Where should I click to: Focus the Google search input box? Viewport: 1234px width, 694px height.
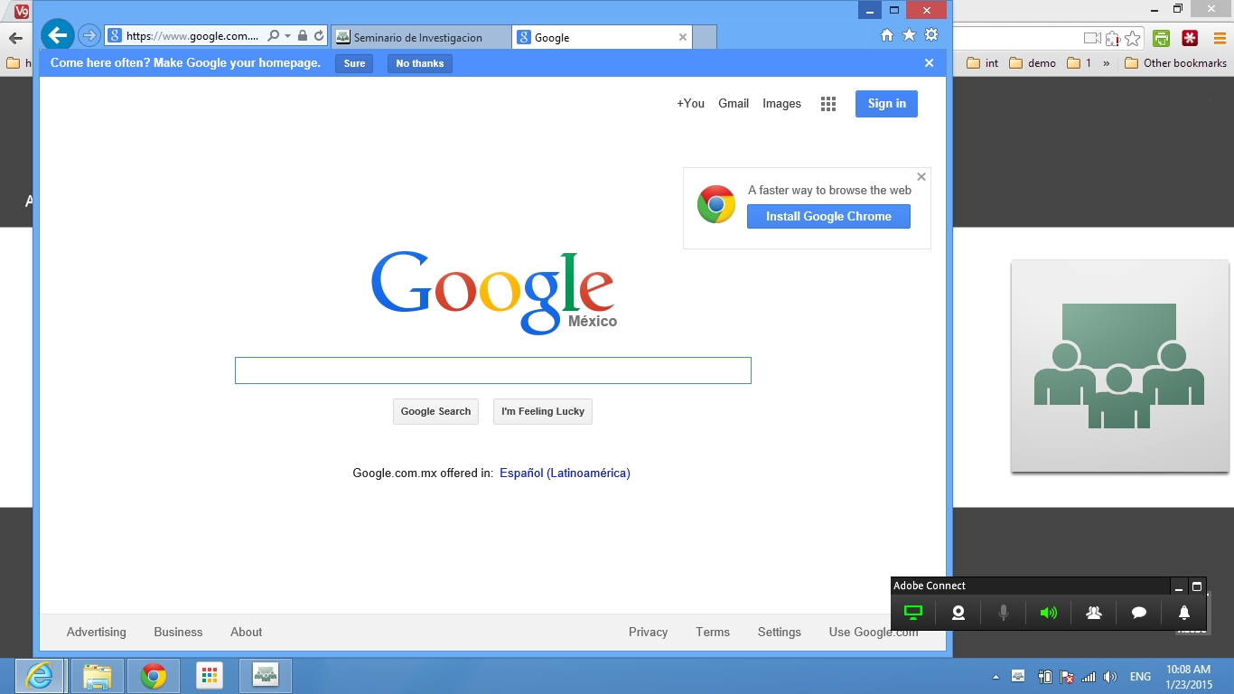pos(493,370)
